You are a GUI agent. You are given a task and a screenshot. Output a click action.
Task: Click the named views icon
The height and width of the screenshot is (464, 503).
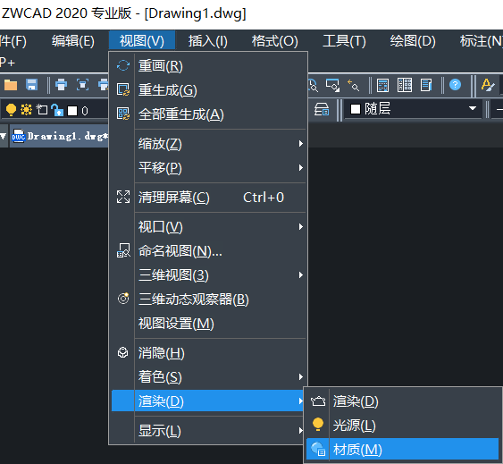123,250
